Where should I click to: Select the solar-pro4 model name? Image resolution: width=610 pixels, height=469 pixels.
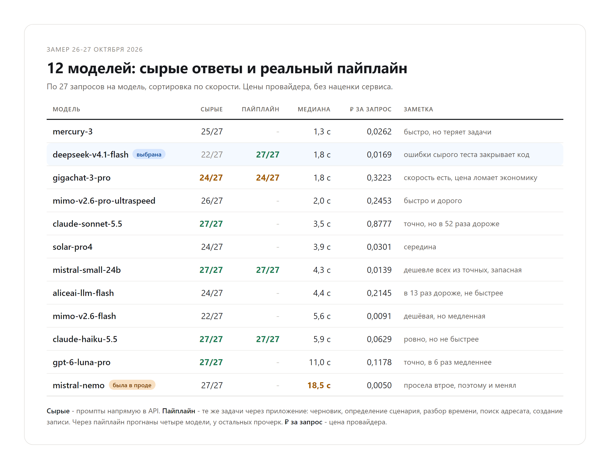coord(72,247)
